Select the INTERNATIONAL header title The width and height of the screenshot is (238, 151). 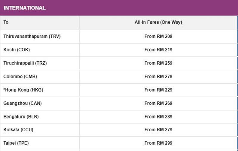point(25,8)
